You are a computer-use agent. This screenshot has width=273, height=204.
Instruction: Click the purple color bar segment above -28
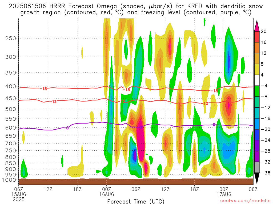[x=257, y=145]
